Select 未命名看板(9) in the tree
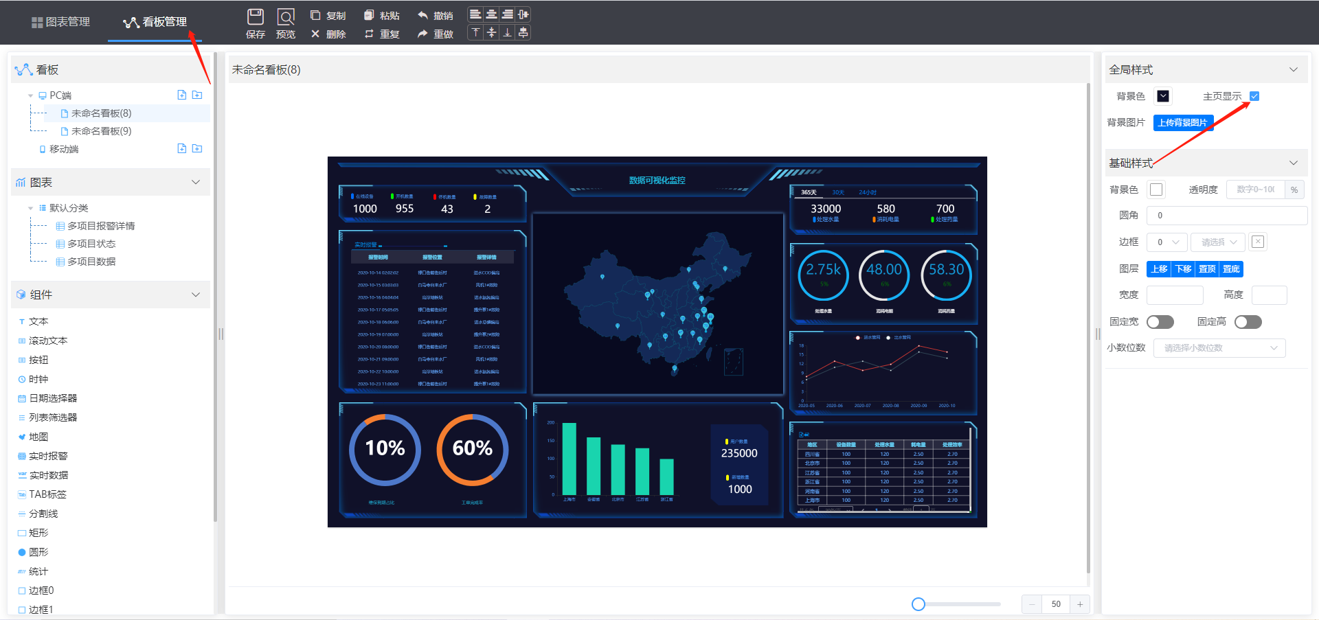Screen dimensions: 1319x620 point(101,131)
